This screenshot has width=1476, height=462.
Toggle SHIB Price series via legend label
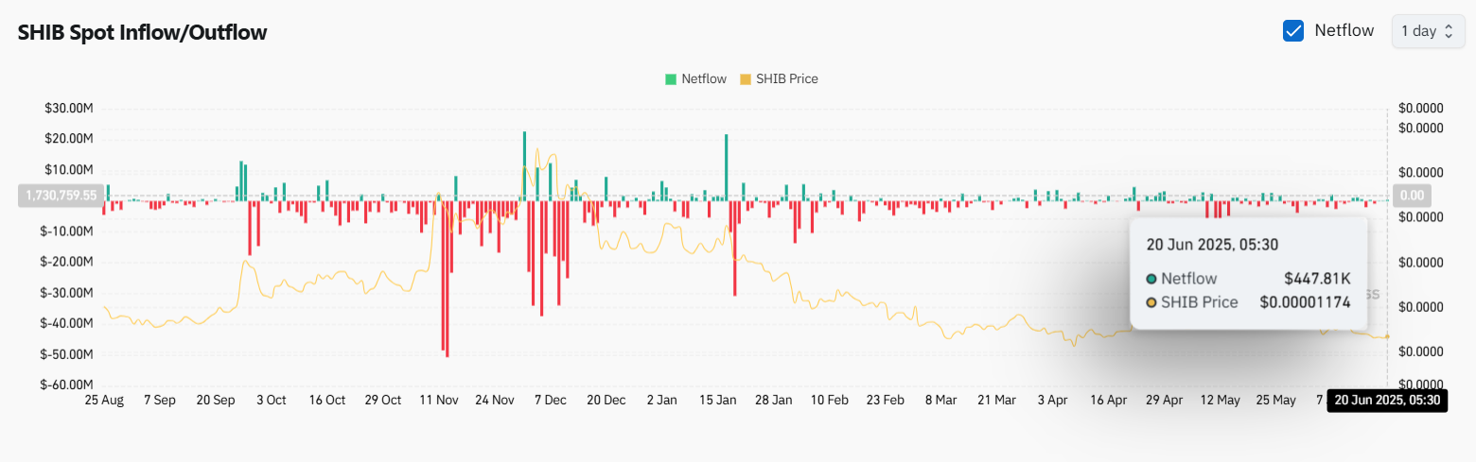[786, 79]
